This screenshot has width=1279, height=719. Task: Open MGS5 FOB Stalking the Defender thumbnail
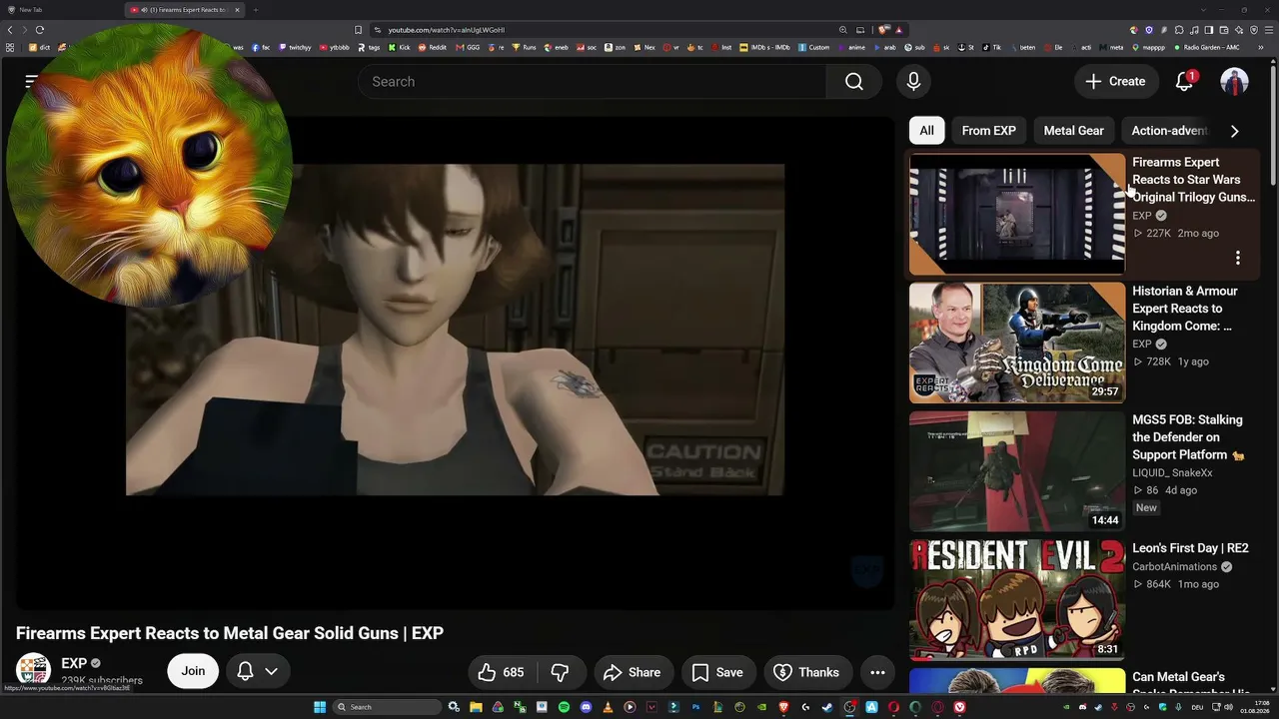pos(1017,471)
